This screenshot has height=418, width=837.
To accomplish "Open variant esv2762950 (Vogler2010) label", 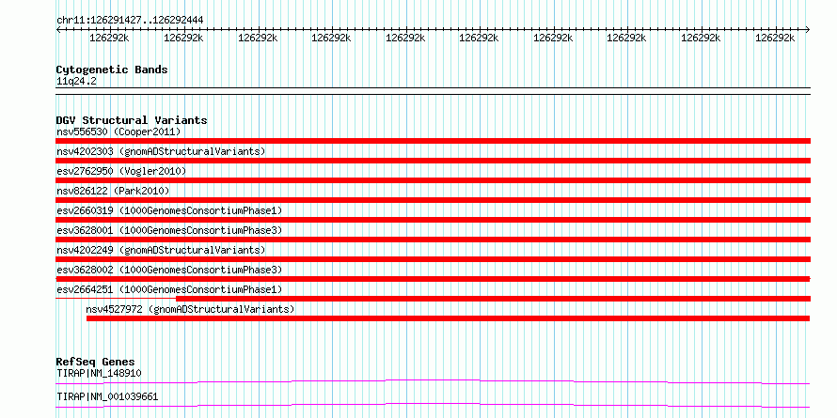I will coord(121,171).
